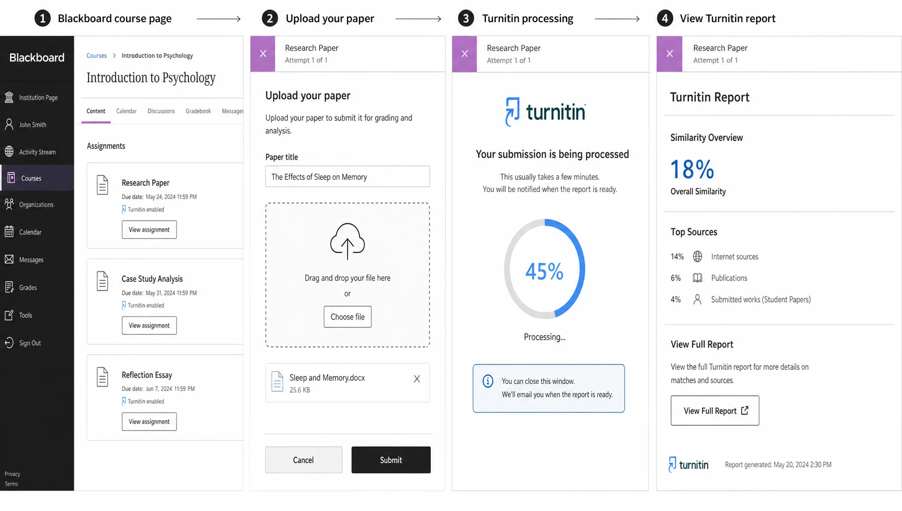Click the Turnitin logo beside report date

pos(689,465)
